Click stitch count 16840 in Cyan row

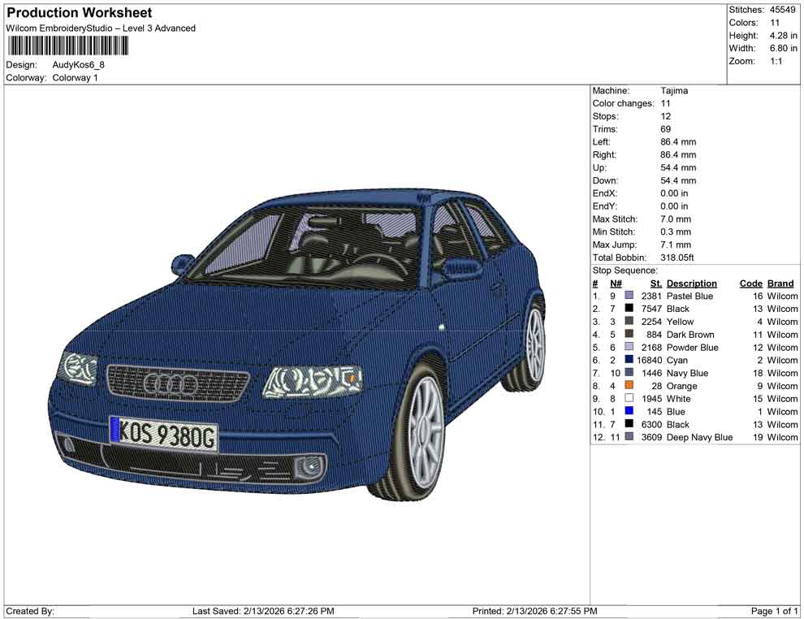coord(649,360)
